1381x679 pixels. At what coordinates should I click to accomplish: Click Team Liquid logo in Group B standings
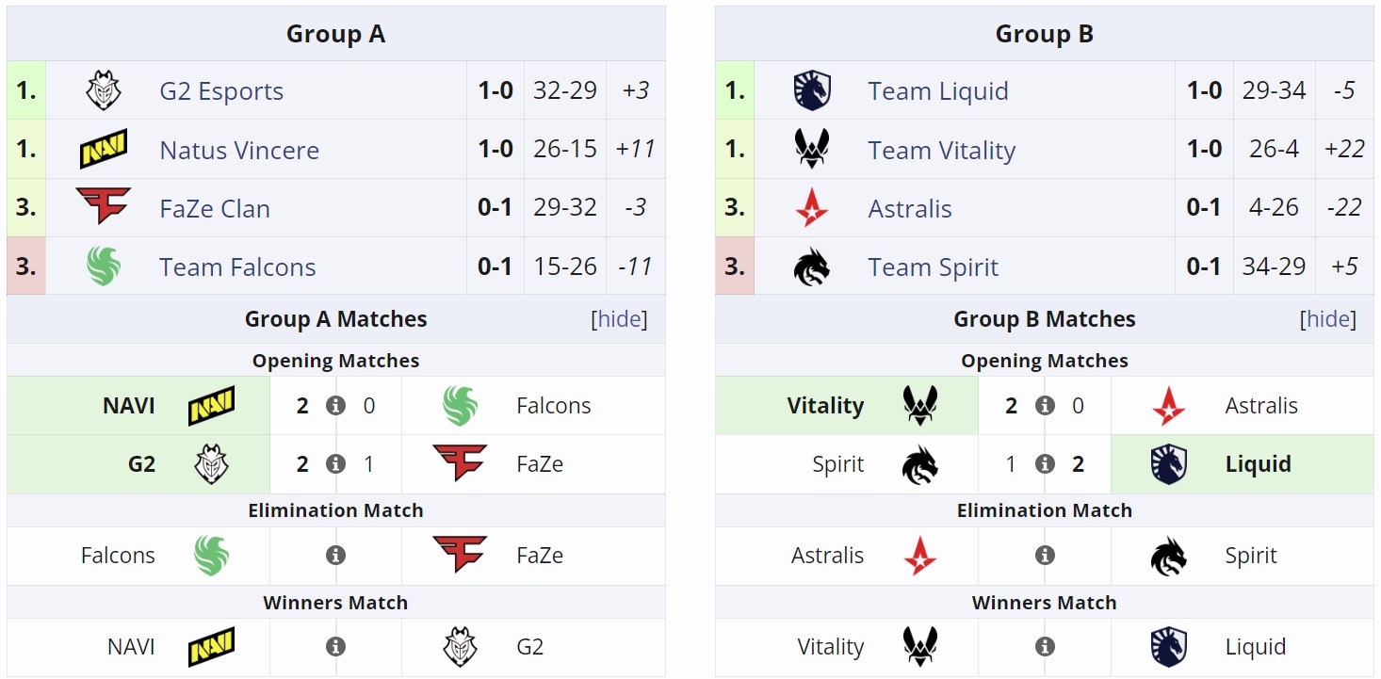tap(811, 91)
